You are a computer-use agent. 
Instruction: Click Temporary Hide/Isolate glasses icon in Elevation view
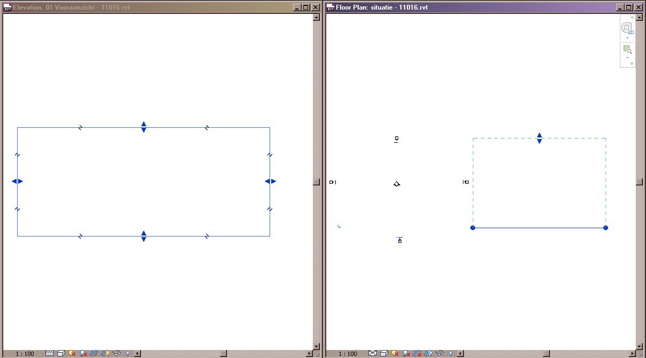click(x=116, y=353)
